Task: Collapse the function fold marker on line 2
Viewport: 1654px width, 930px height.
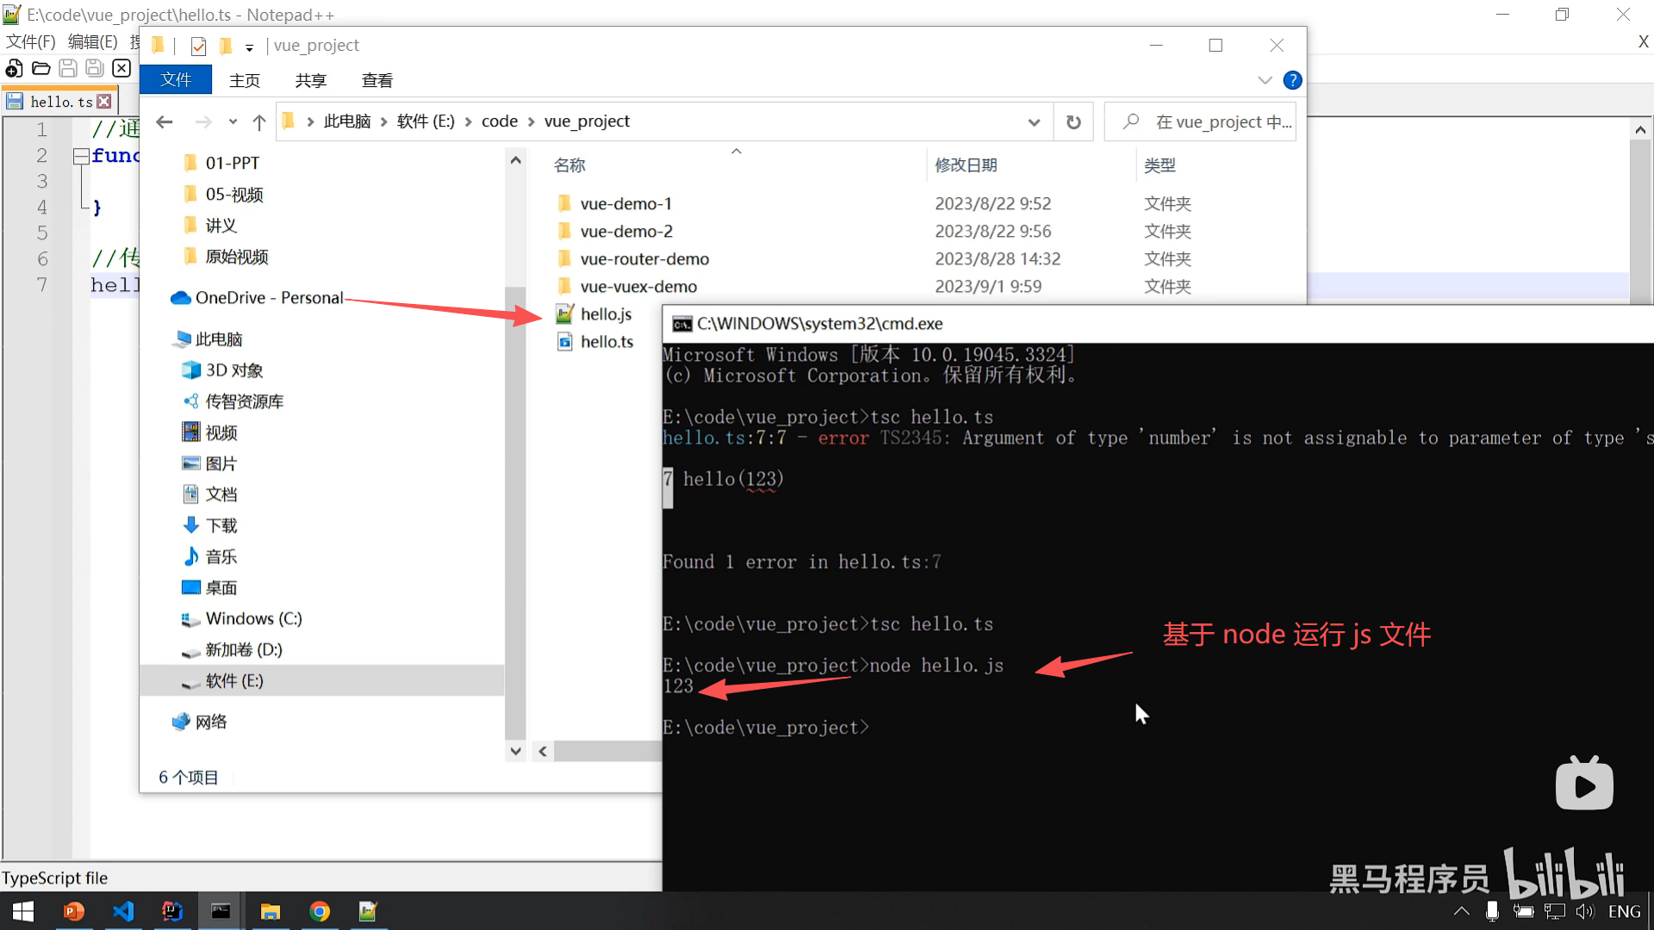Action: pyautogui.click(x=81, y=156)
